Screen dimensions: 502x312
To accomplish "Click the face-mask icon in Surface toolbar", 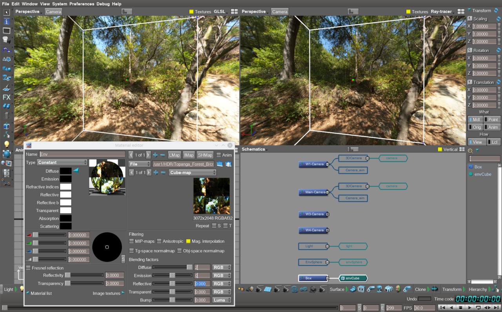I will tap(398, 289).
